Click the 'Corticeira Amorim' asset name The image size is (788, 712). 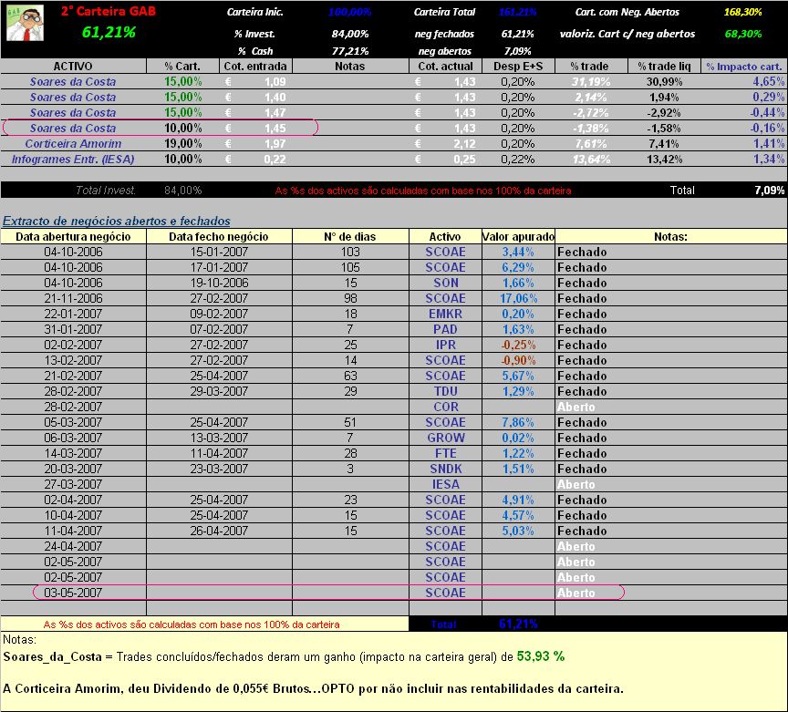click(x=73, y=144)
